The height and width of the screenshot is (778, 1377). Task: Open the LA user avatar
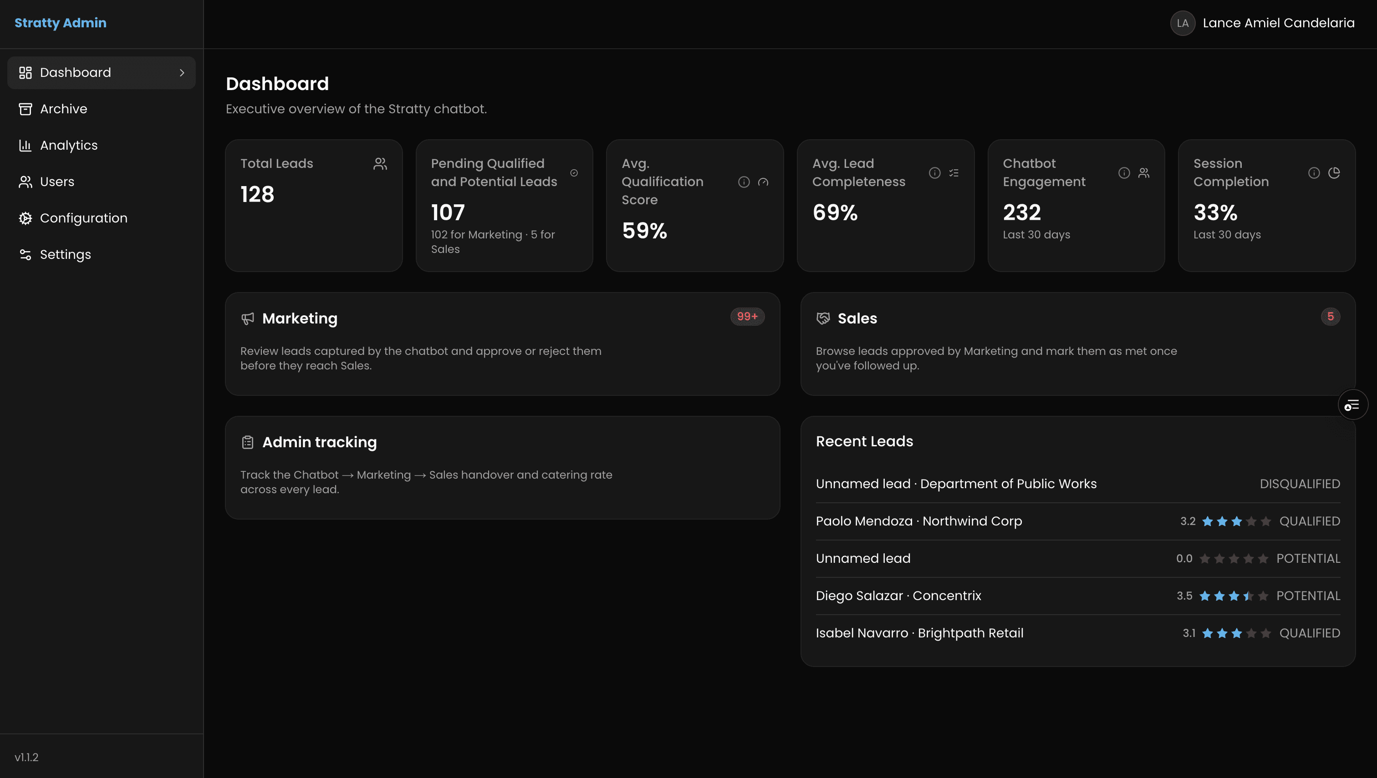[1183, 24]
